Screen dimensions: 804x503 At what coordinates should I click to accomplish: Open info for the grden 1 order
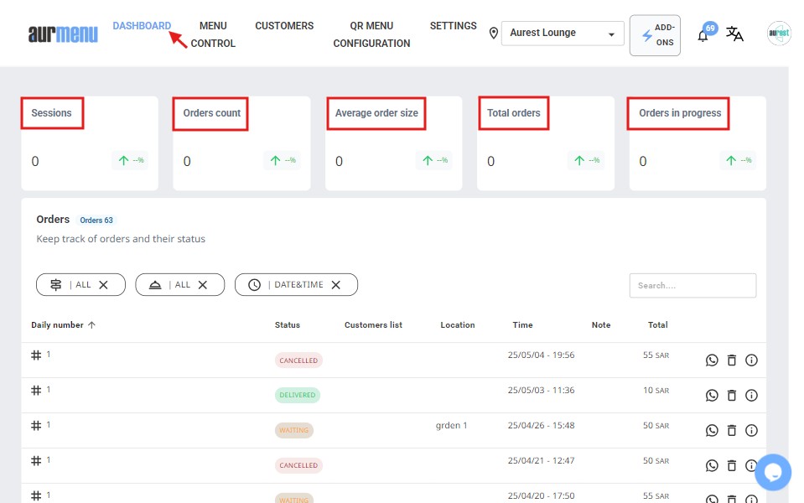(751, 431)
